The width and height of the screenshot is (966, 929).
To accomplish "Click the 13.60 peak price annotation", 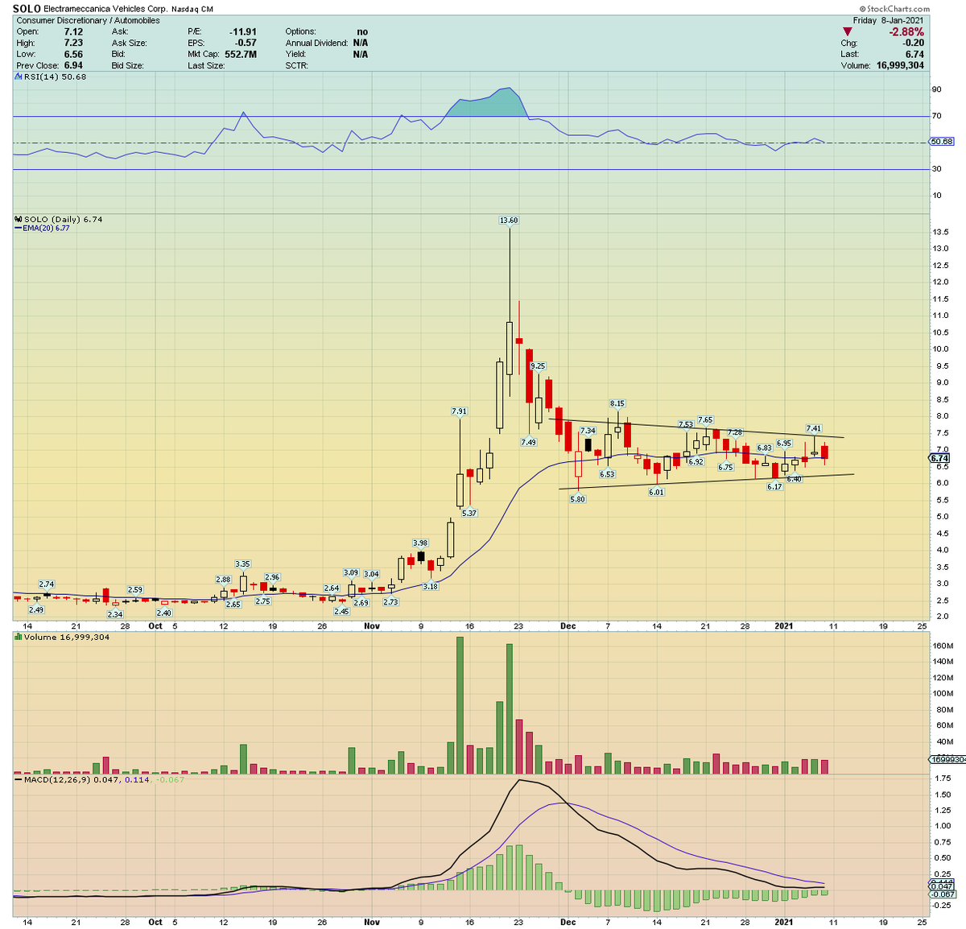I will (510, 219).
